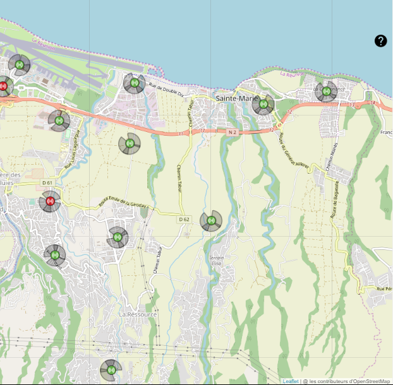This screenshot has height=385, width=393.
Task: Click the D 61 road shield
Action: (48, 183)
